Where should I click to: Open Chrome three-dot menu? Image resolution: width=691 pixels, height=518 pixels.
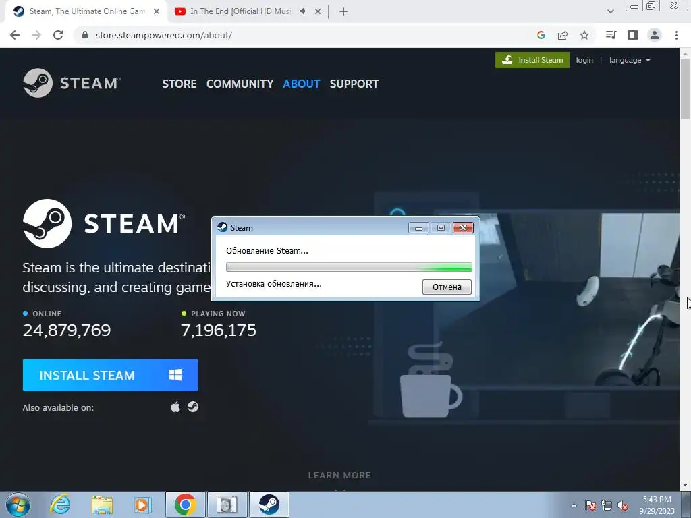pos(676,35)
